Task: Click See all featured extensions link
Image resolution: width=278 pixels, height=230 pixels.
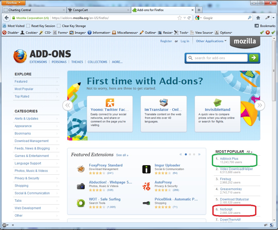Action: (122, 155)
